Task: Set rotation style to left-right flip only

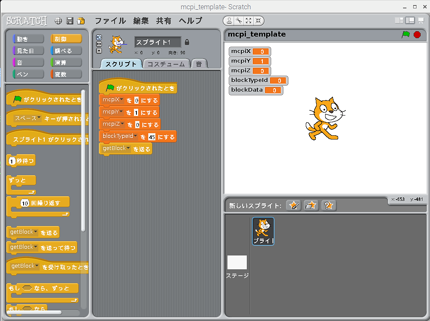Action: tap(99, 44)
